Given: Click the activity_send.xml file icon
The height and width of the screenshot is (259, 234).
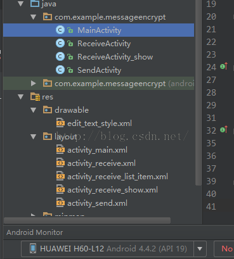Looking at the screenshot, I should pyautogui.click(x=60, y=203).
